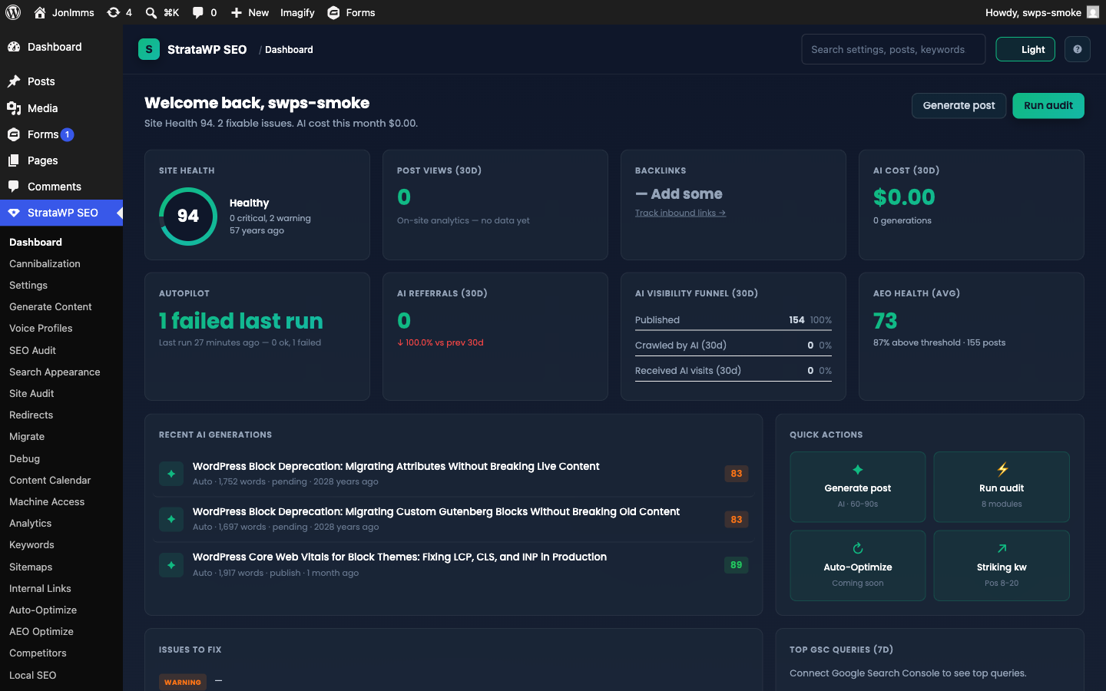Image resolution: width=1106 pixels, height=691 pixels.
Task: Open the Competitors submenu item
Action: [x=38, y=653]
